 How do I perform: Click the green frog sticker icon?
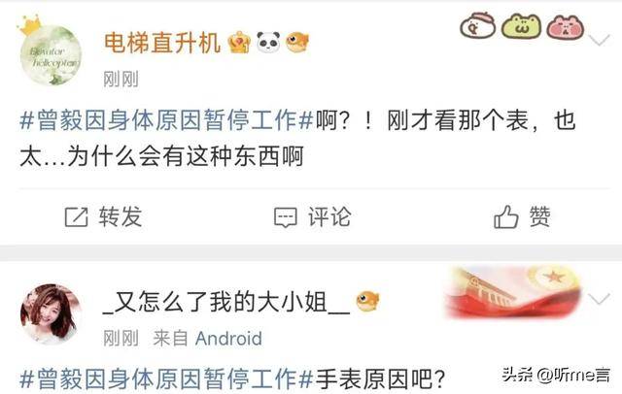[521, 26]
